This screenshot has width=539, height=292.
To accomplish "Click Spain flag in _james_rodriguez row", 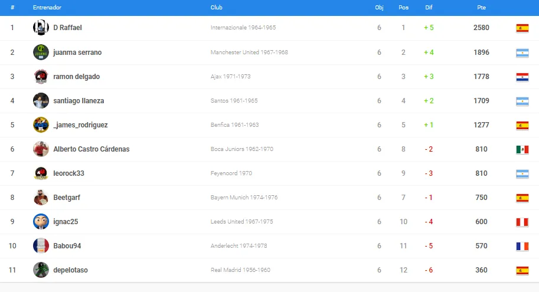I will (522, 126).
